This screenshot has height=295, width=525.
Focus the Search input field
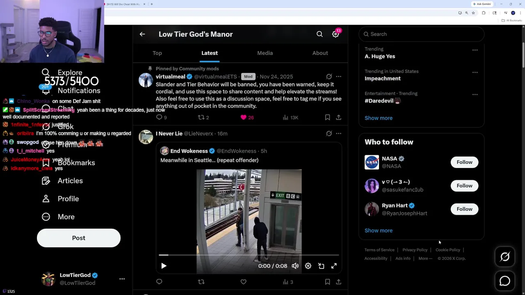click(x=422, y=34)
